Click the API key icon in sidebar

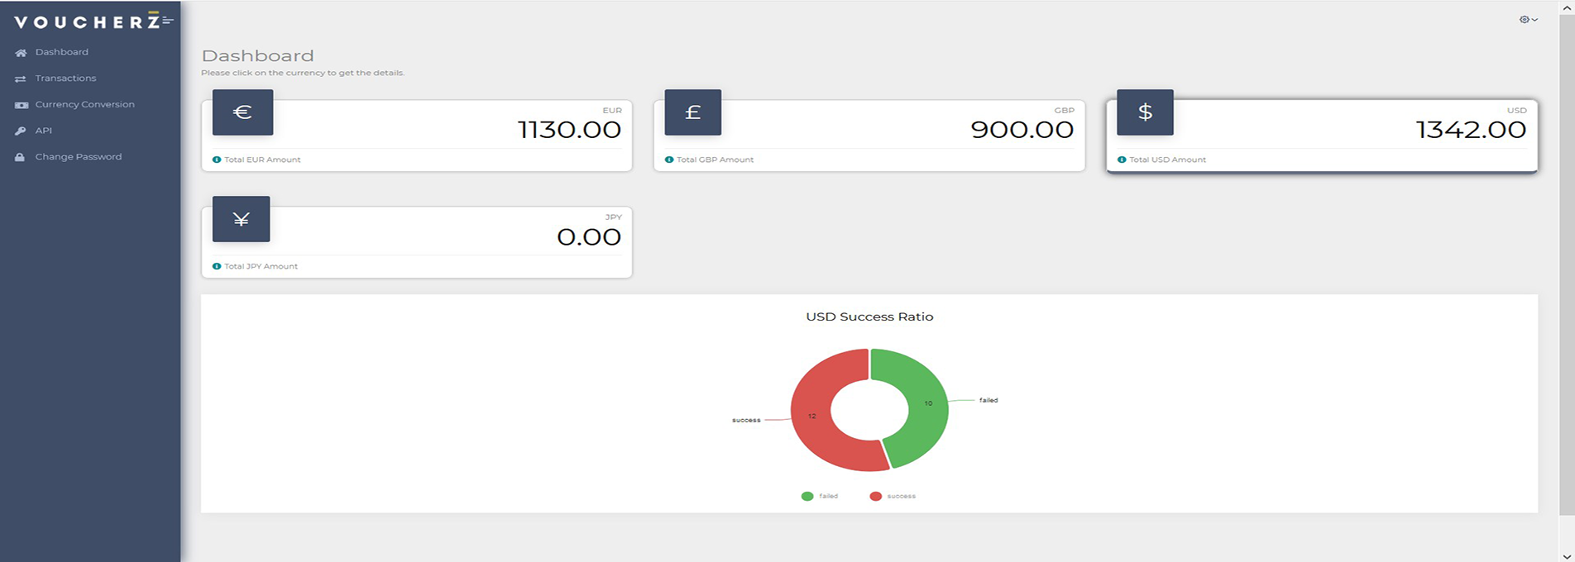[x=21, y=131]
